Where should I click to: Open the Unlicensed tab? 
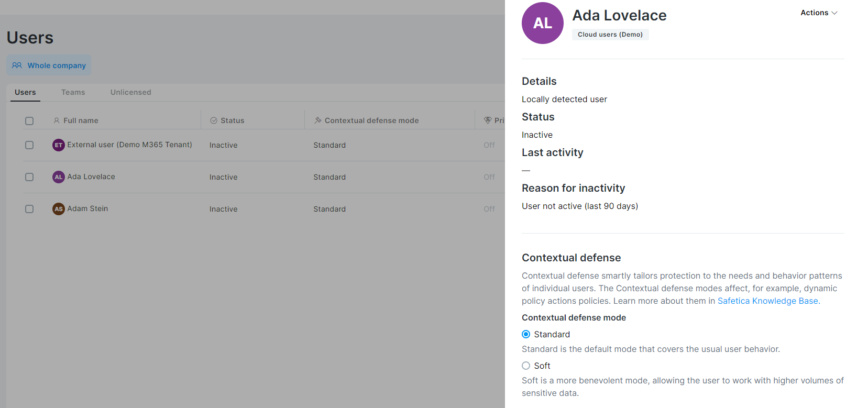(x=130, y=92)
